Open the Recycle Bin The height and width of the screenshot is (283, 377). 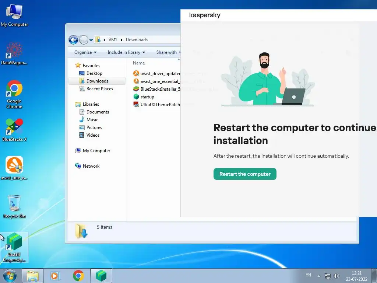(x=14, y=206)
